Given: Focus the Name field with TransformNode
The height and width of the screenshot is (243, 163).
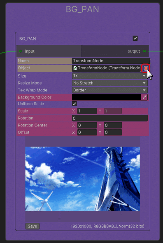Looking at the screenshot, I should [111, 61].
